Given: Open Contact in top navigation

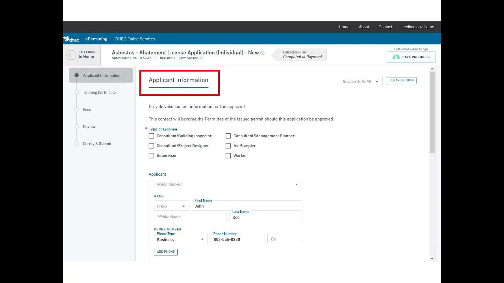Looking at the screenshot, I should coord(385,27).
